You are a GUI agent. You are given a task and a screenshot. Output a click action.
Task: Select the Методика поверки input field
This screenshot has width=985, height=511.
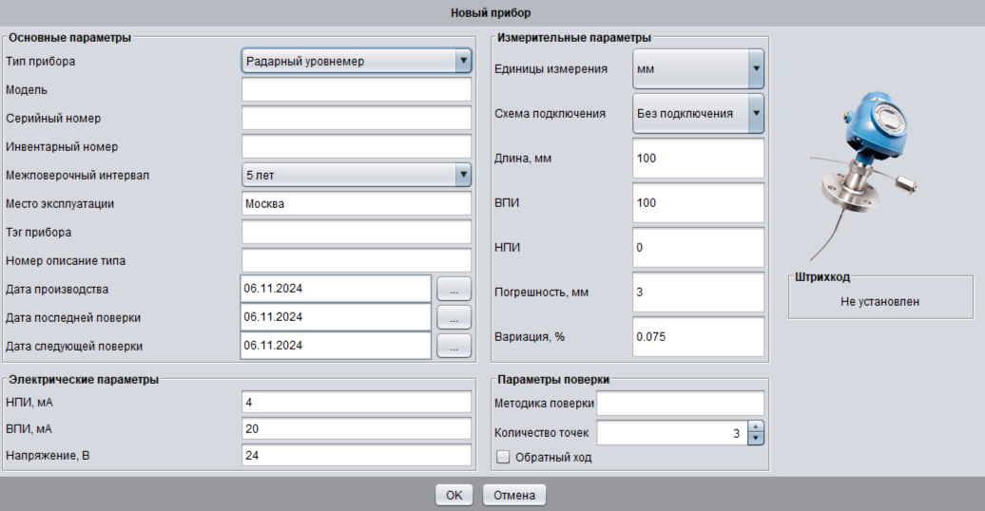[680, 404]
